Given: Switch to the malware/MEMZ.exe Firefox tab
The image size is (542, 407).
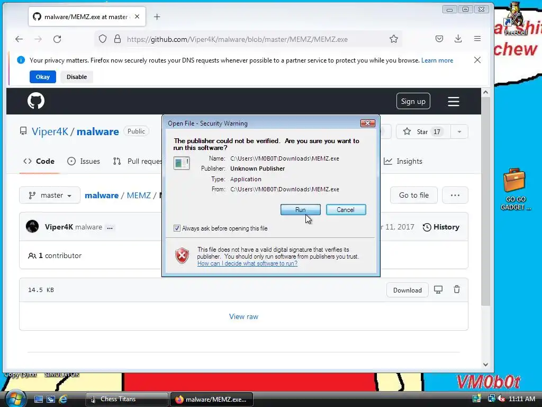Looking at the screenshot, I should click(x=87, y=16).
